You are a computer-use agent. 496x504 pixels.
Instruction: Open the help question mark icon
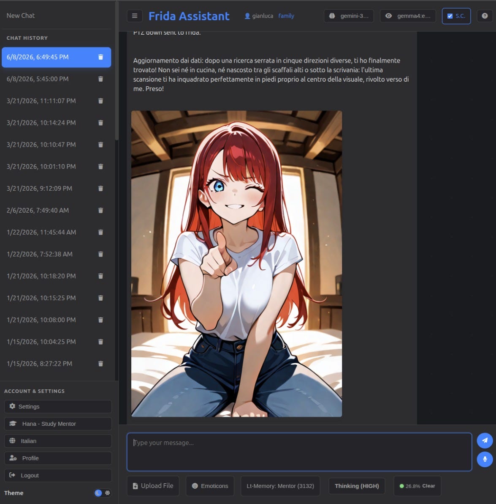[485, 16]
